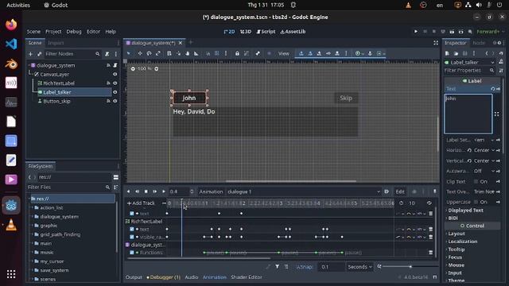Open the Label_talker node selector dropdown

(470, 62)
